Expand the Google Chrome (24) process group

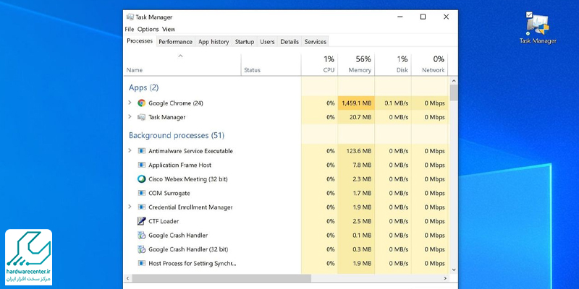tap(130, 103)
